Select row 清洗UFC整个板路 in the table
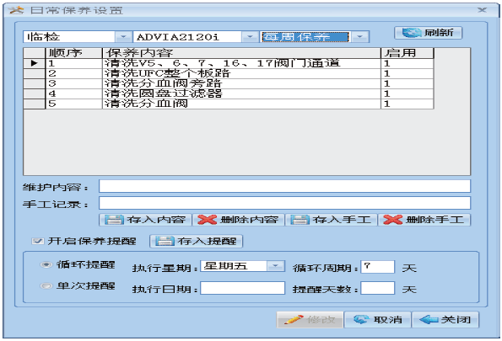This screenshot has width=502, height=341. pyautogui.click(x=229, y=73)
